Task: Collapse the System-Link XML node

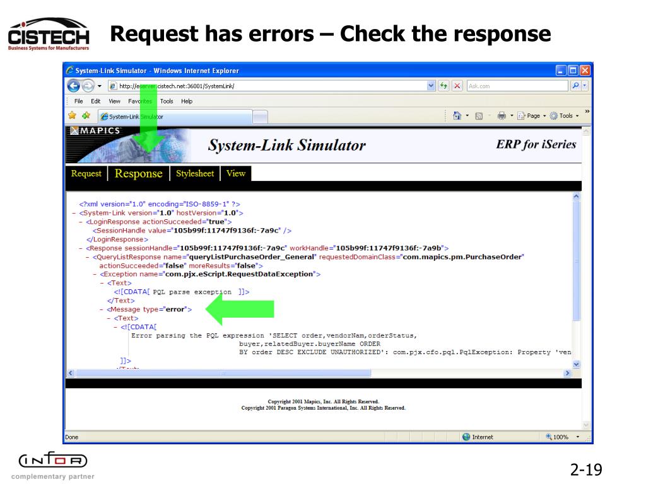Action: [x=74, y=213]
